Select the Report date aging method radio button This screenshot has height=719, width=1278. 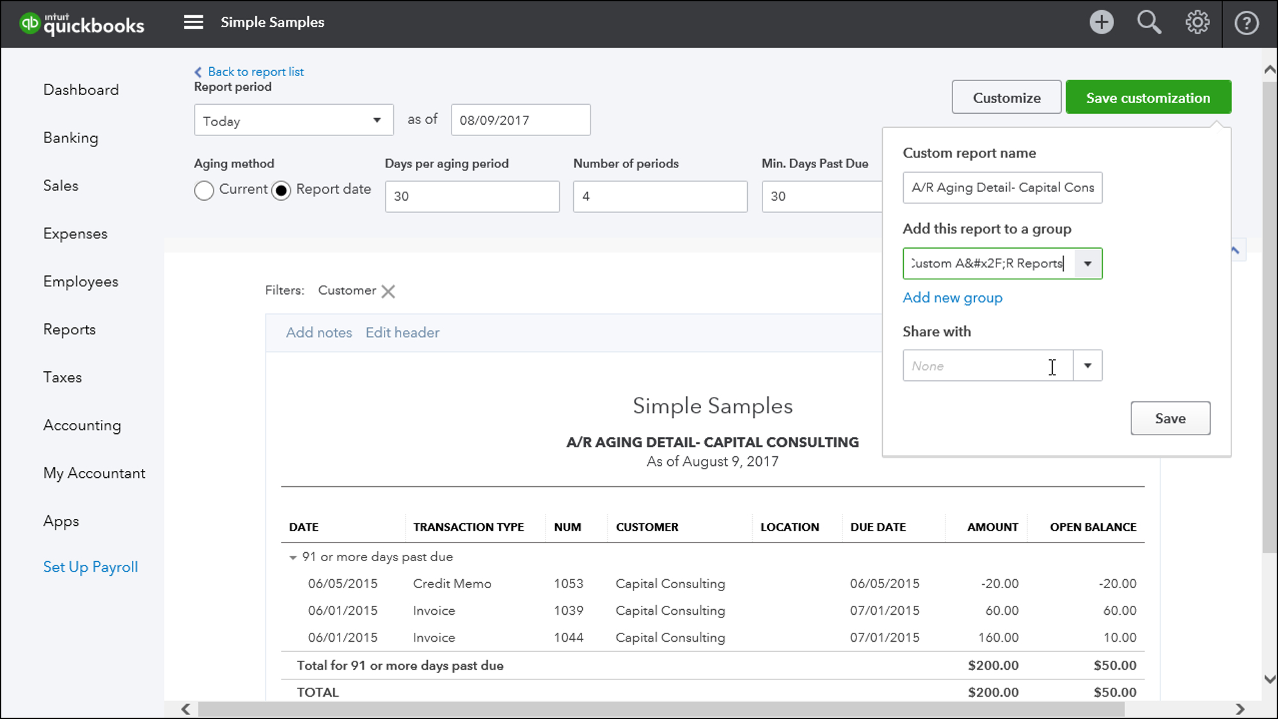pyautogui.click(x=280, y=189)
